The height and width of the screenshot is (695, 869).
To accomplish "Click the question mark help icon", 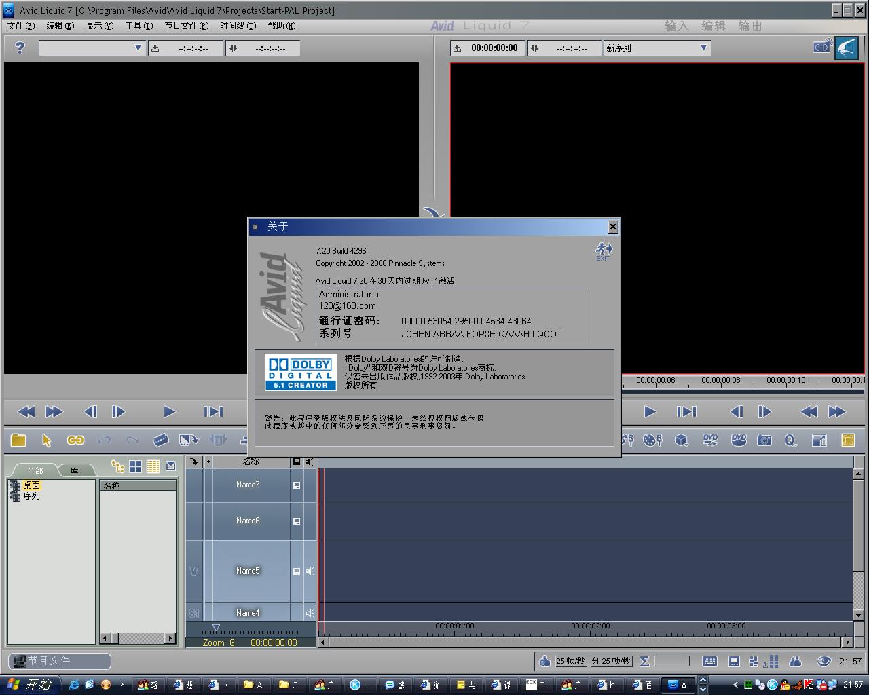I will (20, 48).
